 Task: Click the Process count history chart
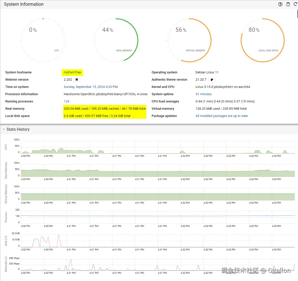tap(158, 216)
